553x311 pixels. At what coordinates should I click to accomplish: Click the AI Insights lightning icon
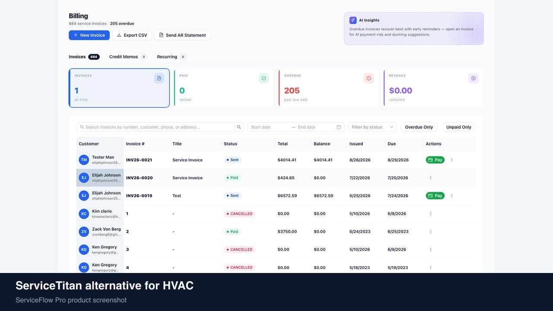[x=353, y=20]
